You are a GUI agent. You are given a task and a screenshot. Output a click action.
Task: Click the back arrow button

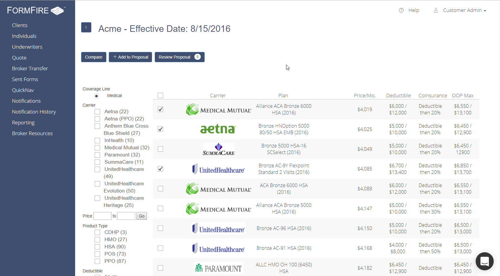pyautogui.click(x=86, y=27)
